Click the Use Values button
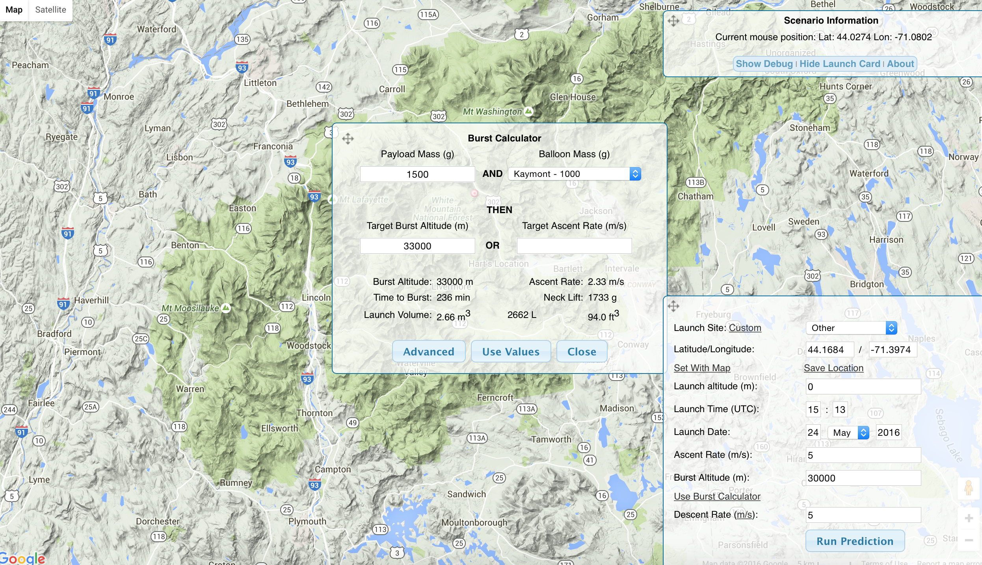 [x=511, y=351]
